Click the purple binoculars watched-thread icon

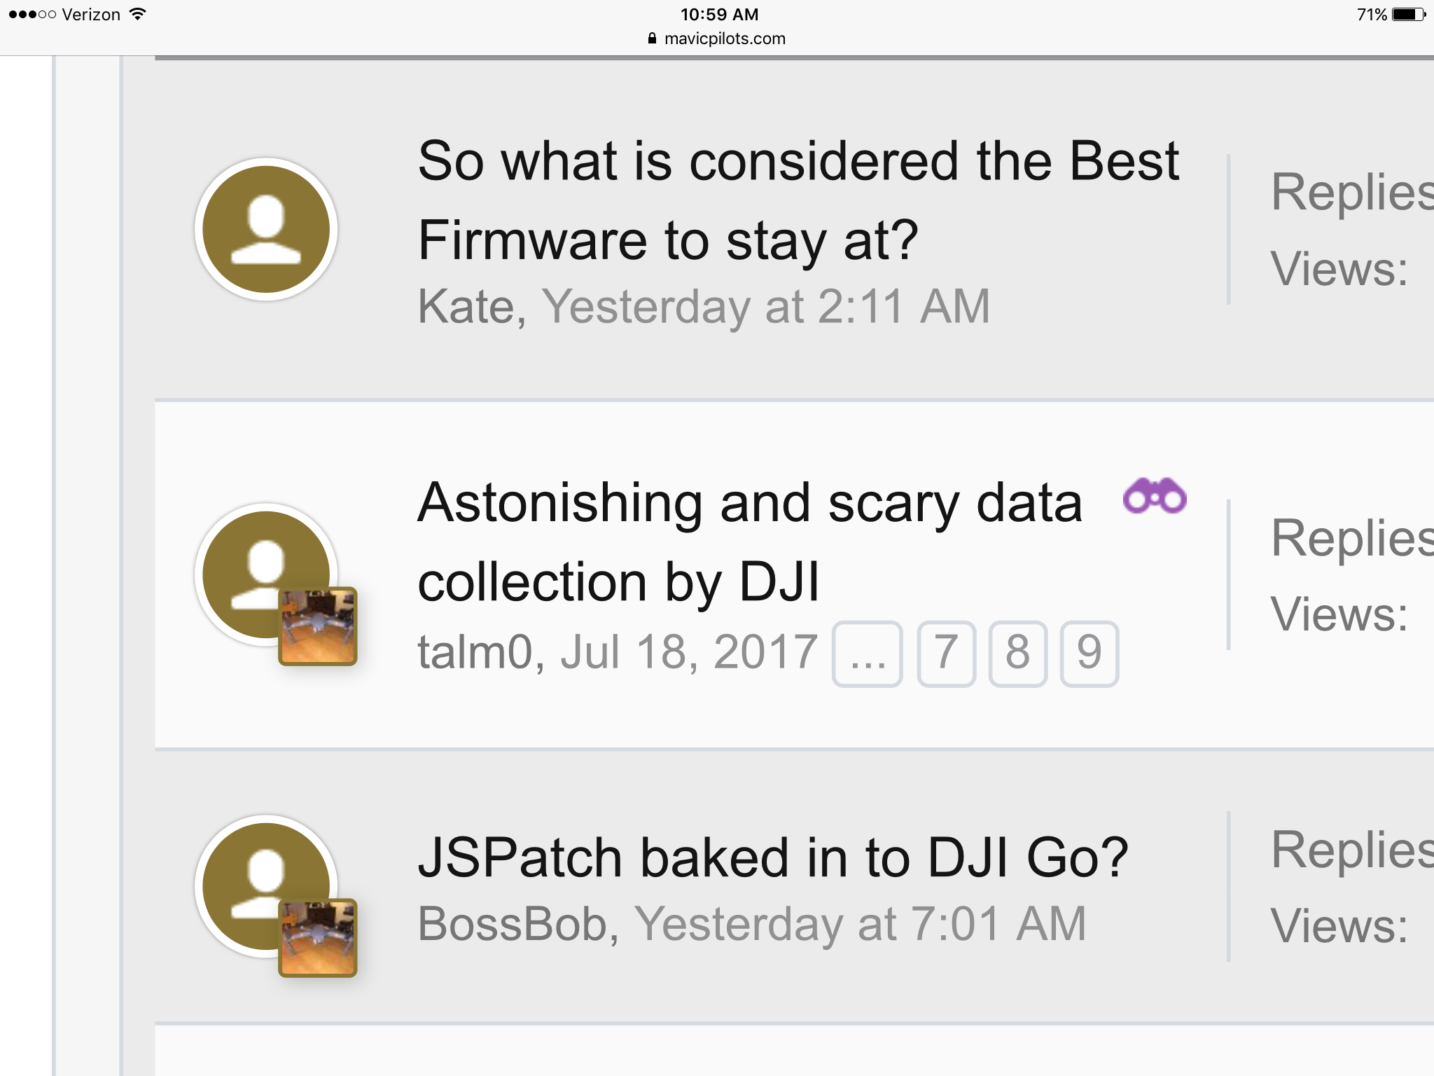click(1155, 496)
